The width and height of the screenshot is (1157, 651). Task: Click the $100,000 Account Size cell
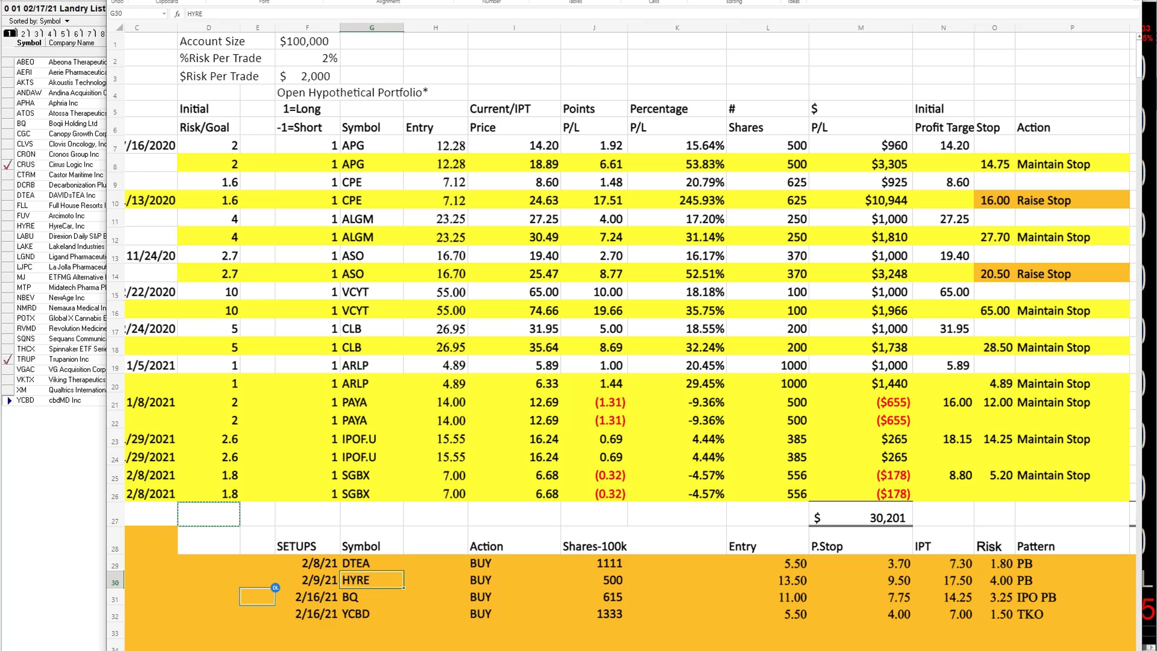click(307, 41)
